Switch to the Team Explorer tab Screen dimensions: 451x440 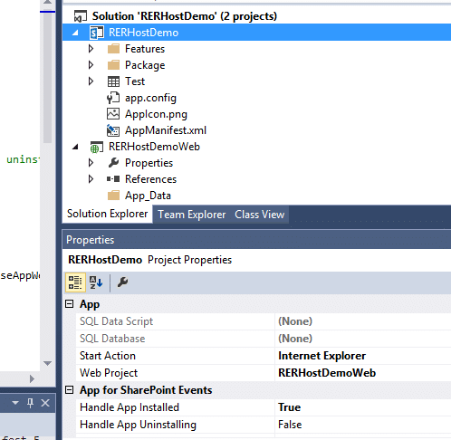pos(192,215)
